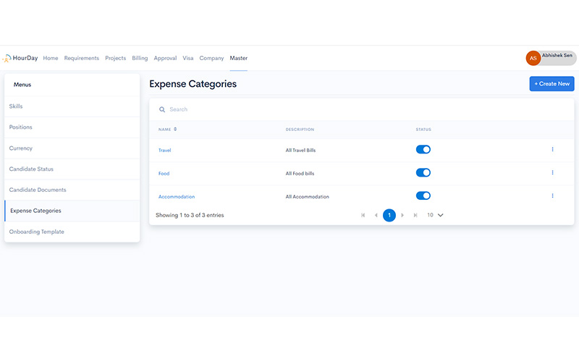Select Candidate Documents in sidebar menu
579x362 pixels.
38,190
